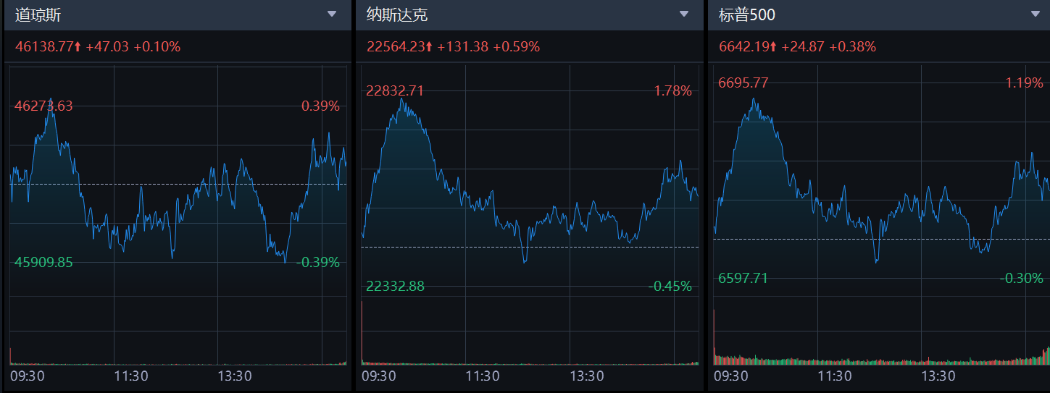Screen dimensions: 1050x393
Task: Click the 09:30 marker on 标普500 chart
Action: (x=730, y=376)
